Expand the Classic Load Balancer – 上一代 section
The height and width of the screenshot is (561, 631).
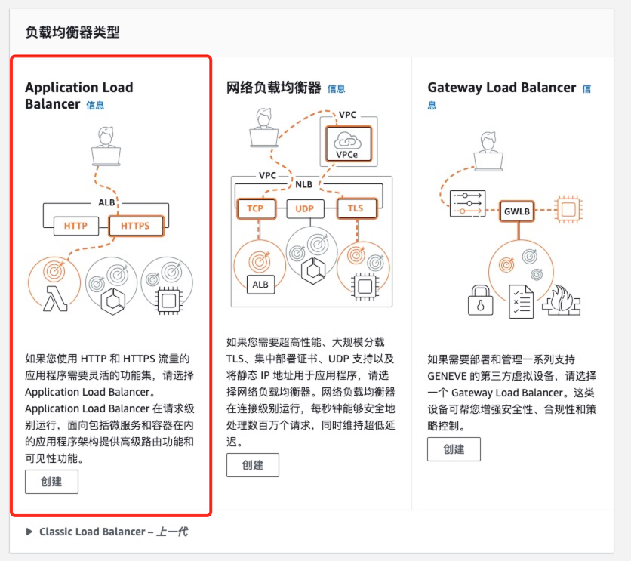[107, 532]
